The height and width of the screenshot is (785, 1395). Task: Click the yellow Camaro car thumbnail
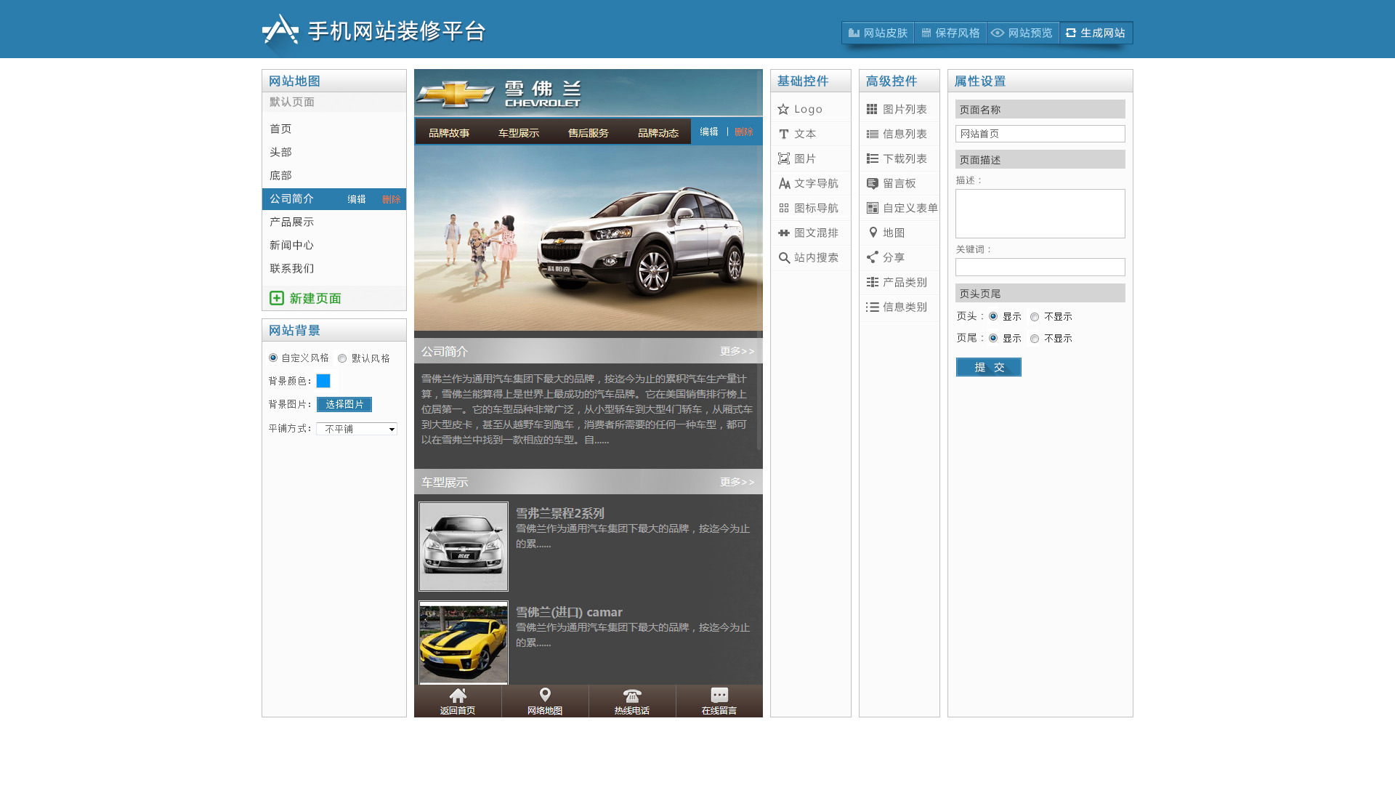(464, 643)
